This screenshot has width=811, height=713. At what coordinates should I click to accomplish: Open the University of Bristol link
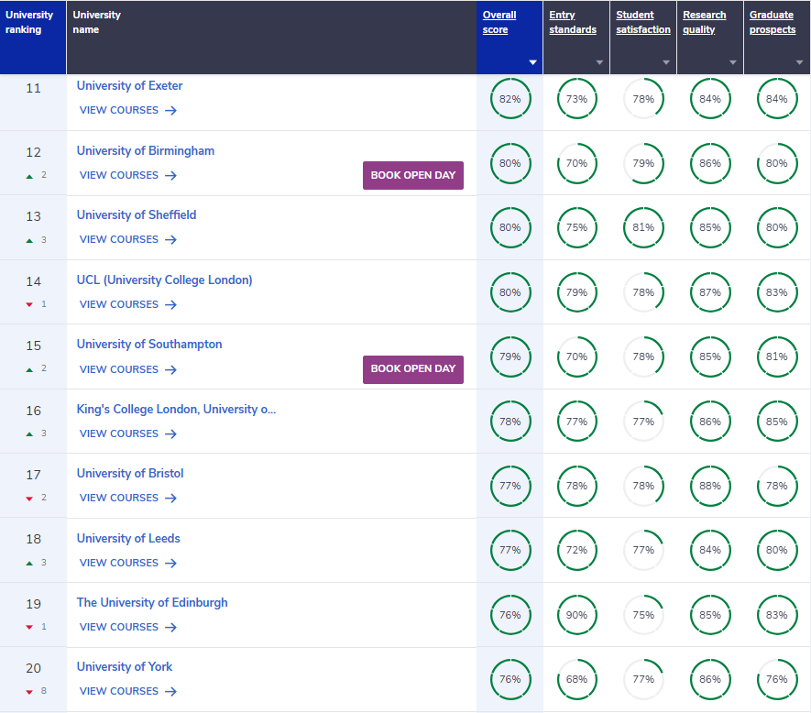130,474
